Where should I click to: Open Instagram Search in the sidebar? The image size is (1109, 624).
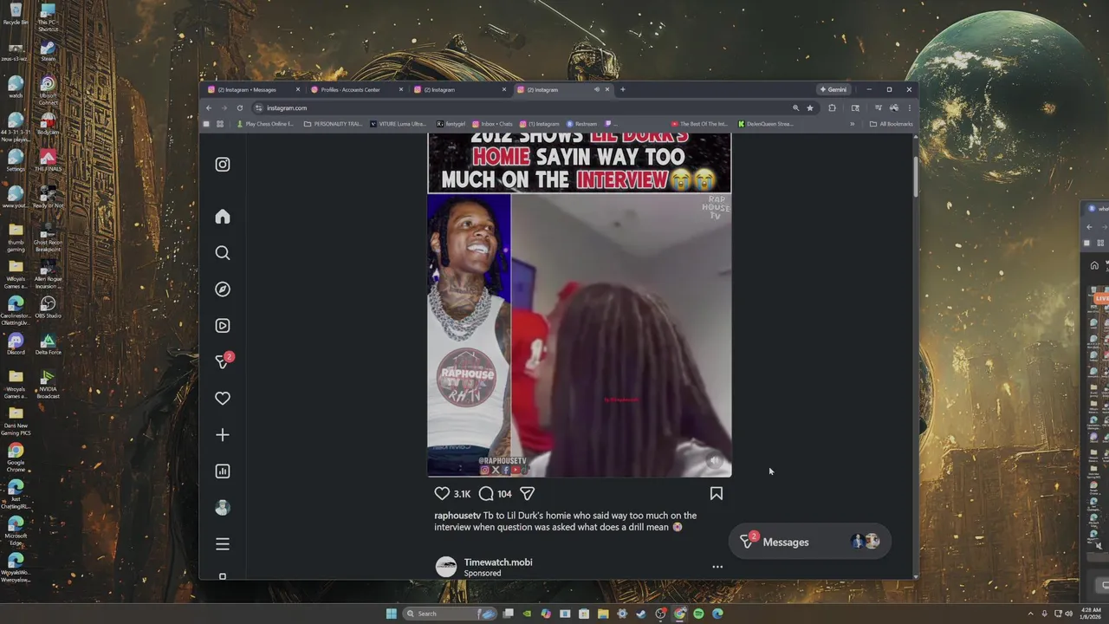(223, 253)
